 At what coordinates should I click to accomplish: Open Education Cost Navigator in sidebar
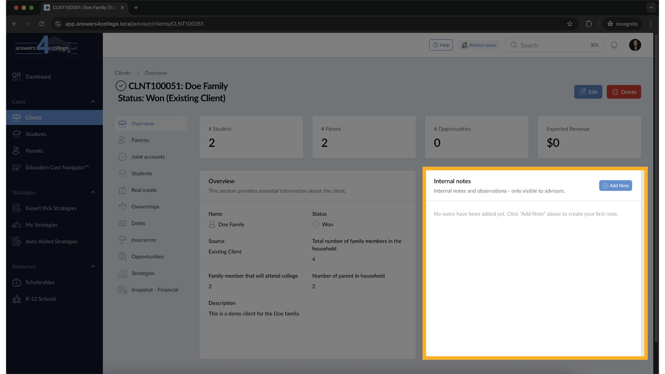56,167
